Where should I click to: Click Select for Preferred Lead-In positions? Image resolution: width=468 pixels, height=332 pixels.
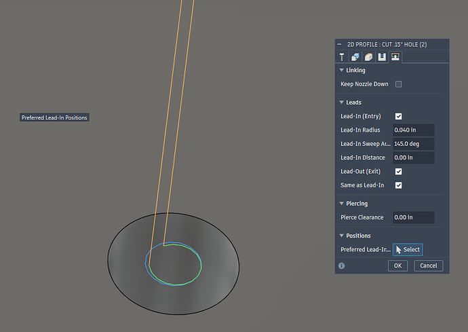tap(408, 250)
